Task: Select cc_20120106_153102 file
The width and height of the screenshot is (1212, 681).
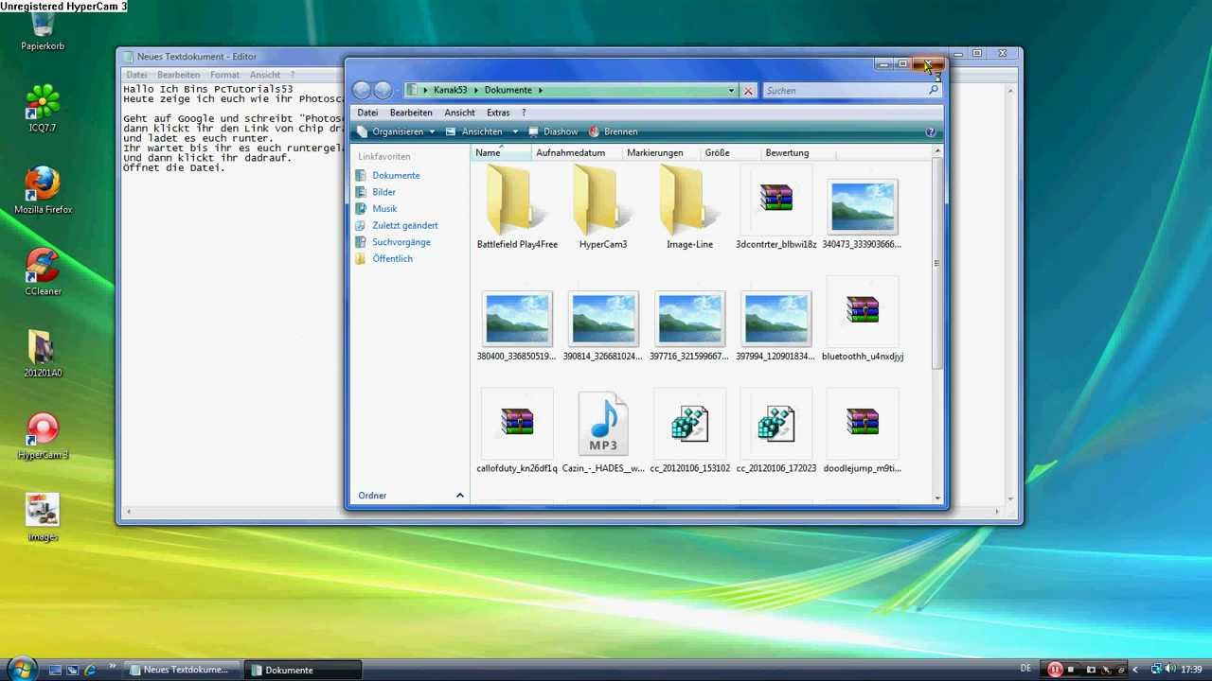Action: 689,432
